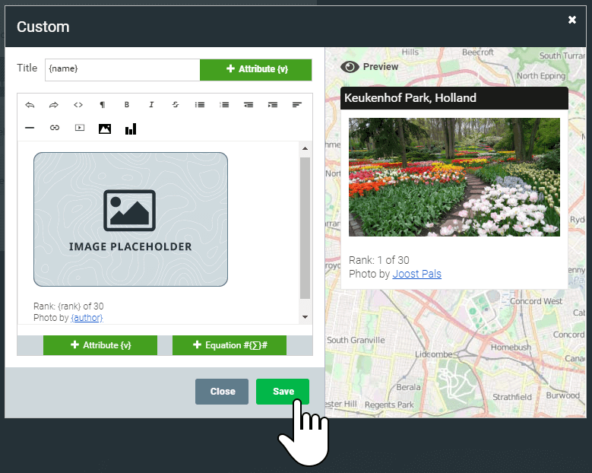Insert a horizontal line
Viewport: 592px width, 473px height.
click(x=30, y=129)
